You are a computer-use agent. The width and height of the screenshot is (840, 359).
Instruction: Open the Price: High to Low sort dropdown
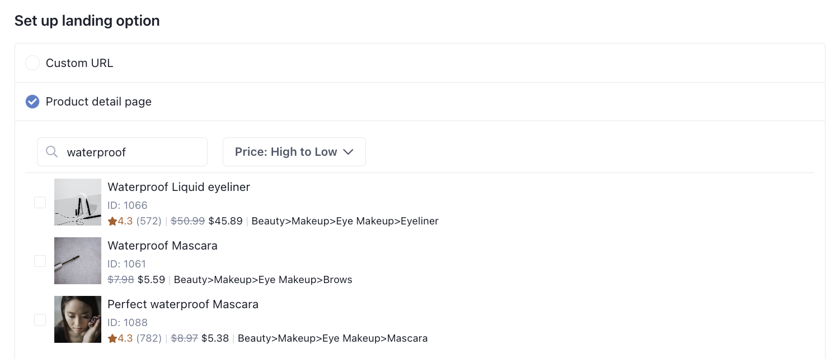coord(294,152)
